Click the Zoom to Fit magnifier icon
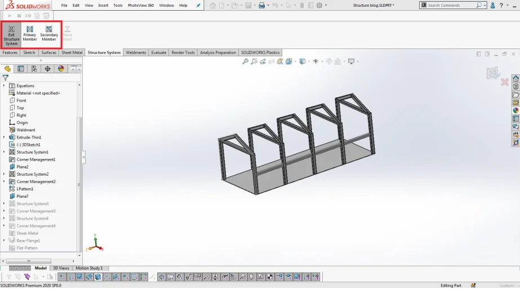 (x=246, y=61)
